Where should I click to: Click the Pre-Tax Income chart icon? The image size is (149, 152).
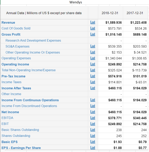tap(93, 76)
